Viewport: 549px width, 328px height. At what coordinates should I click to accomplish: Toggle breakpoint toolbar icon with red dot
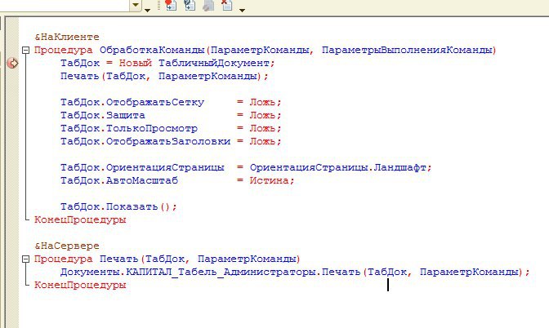tap(171, 5)
